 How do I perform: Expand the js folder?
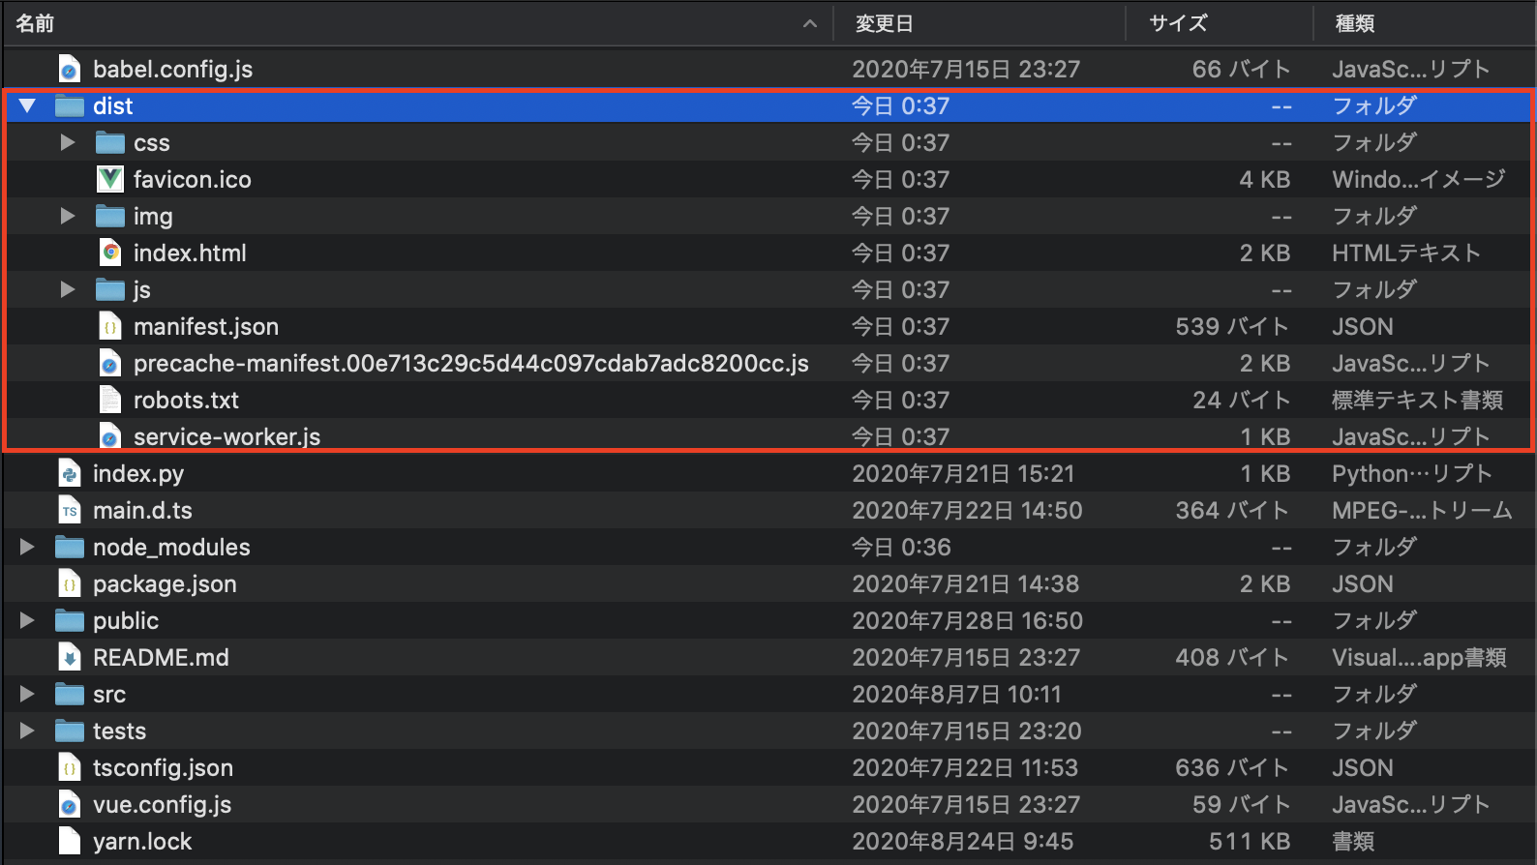tap(68, 289)
